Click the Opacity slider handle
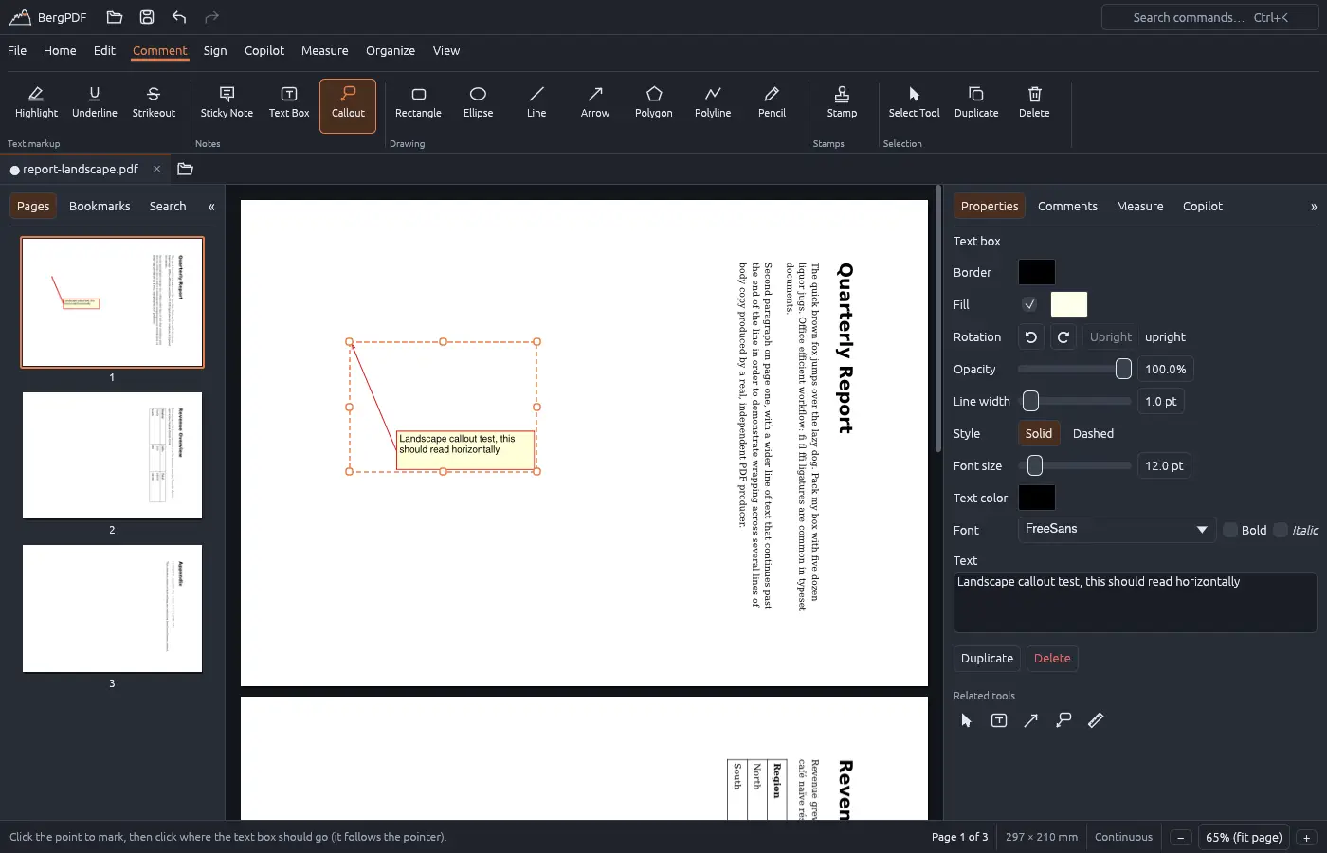The height and width of the screenshot is (853, 1327). tap(1123, 370)
